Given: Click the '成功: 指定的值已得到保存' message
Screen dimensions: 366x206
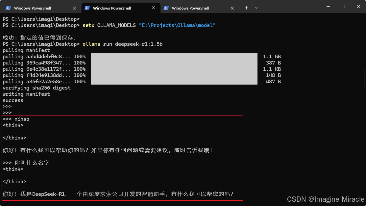Looking at the screenshot, I should pyautogui.click(x=40, y=38).
